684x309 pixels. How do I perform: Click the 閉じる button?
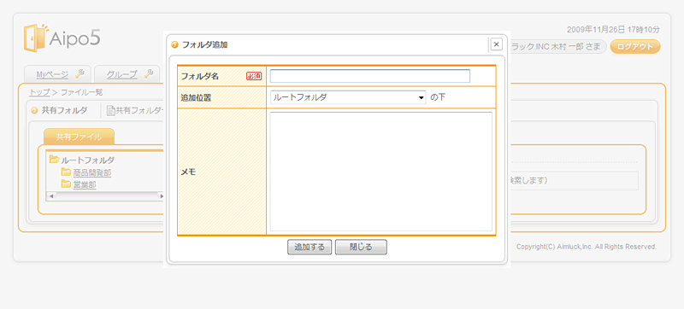pyautogui.click(x=361, y=248)
